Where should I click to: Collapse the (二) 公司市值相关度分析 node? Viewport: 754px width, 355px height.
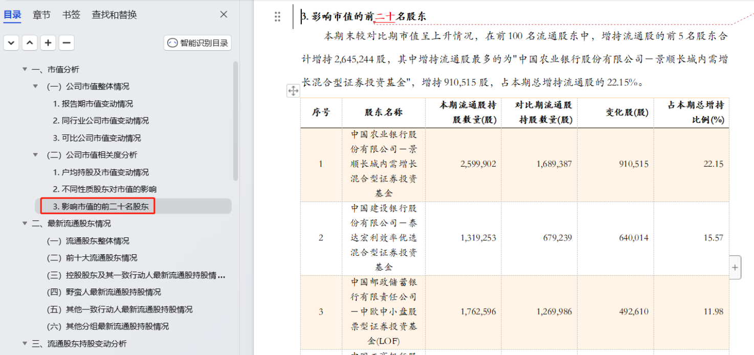click(35, 154)
